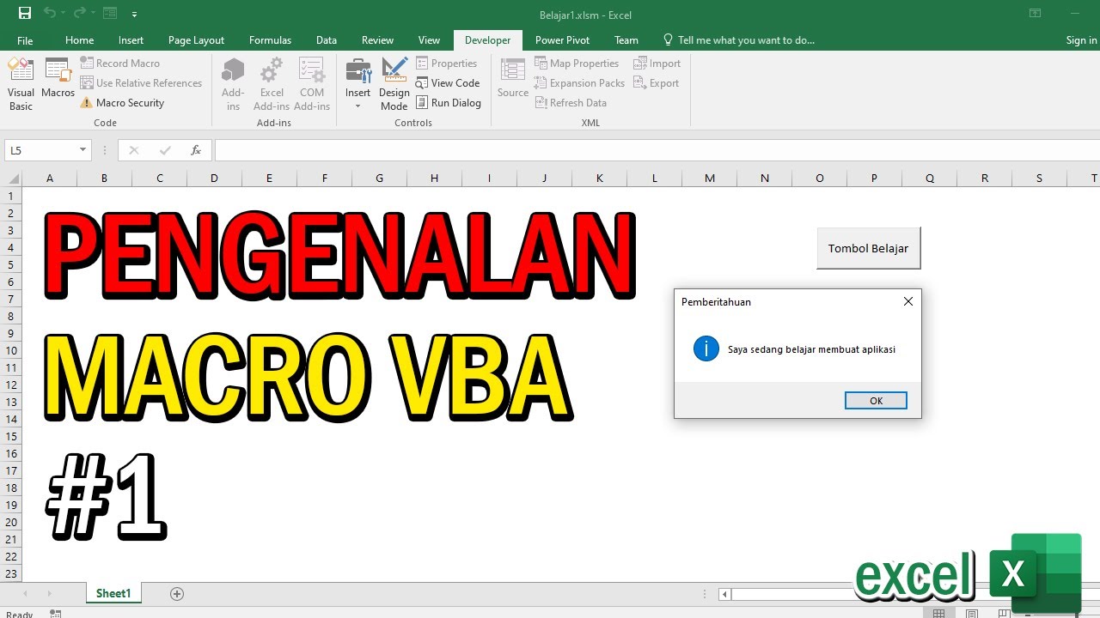Screen dimensions: 1100x618
Task: Switch to Normal view in status bar
Action: point(939,614)
